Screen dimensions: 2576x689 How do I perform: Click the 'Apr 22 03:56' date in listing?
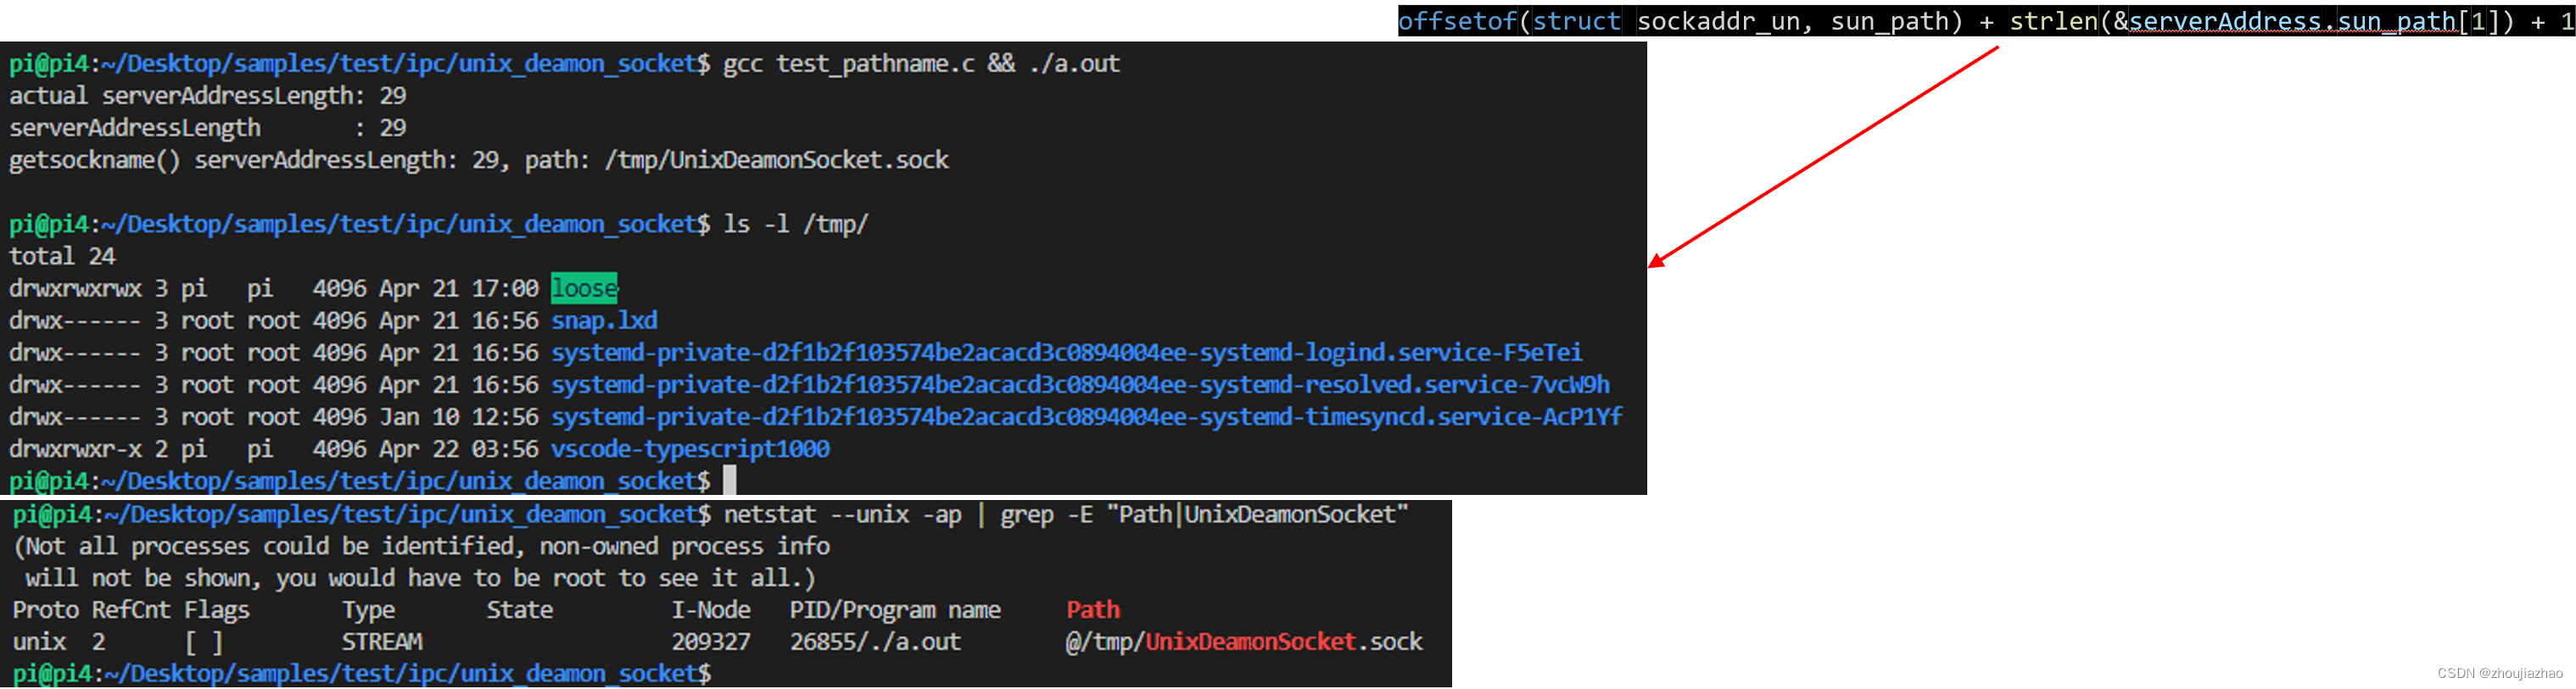click(459, 448)
